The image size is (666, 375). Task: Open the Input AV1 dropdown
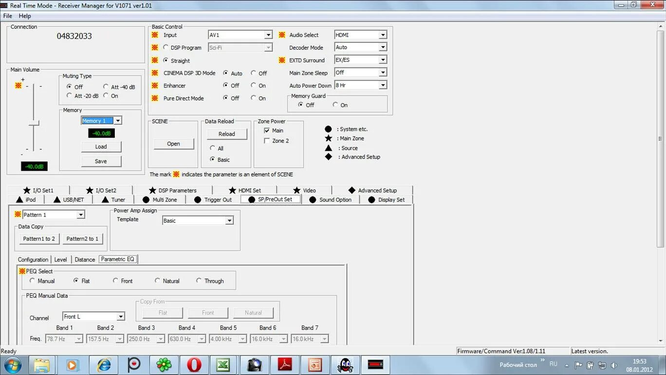269,35
